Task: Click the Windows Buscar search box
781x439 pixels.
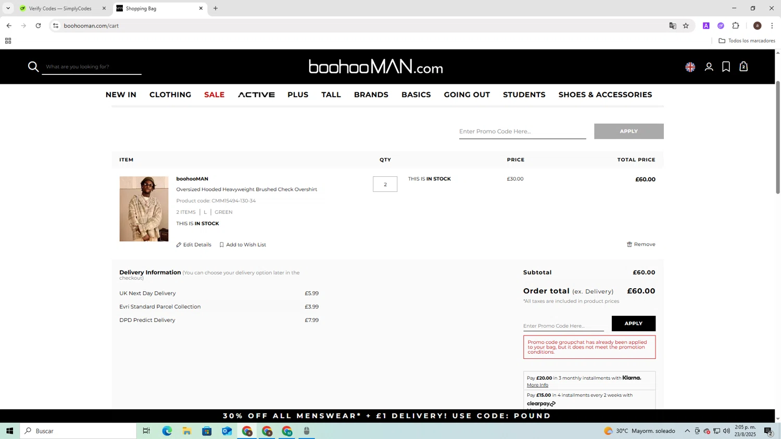Action: (78, 431)
